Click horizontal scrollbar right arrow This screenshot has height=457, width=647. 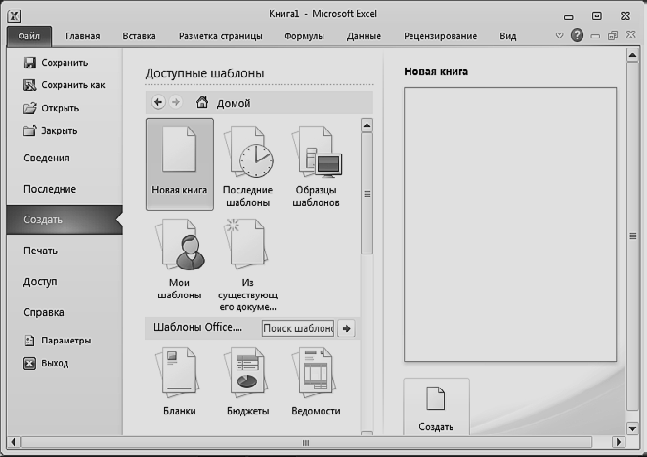click(x=618, y=442)
